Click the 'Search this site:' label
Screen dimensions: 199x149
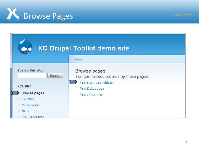pyautogui.click(x=30, y=70)
